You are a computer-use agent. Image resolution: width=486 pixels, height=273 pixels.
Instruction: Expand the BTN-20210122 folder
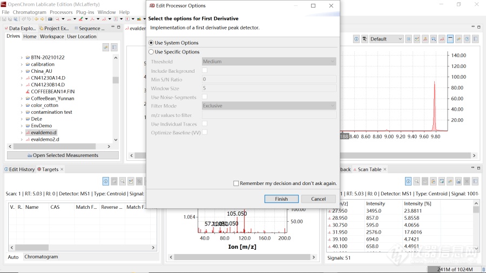[22, 57]
